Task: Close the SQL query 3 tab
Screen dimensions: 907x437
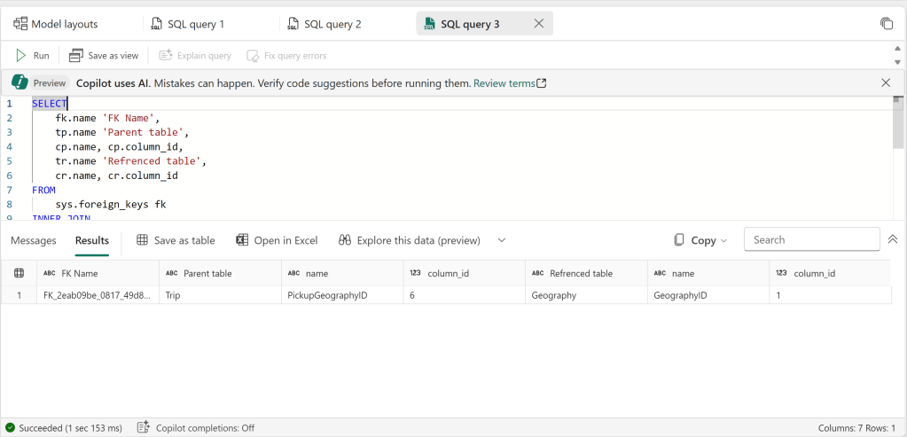Action: pyautogui.click(x=538, y=24)
